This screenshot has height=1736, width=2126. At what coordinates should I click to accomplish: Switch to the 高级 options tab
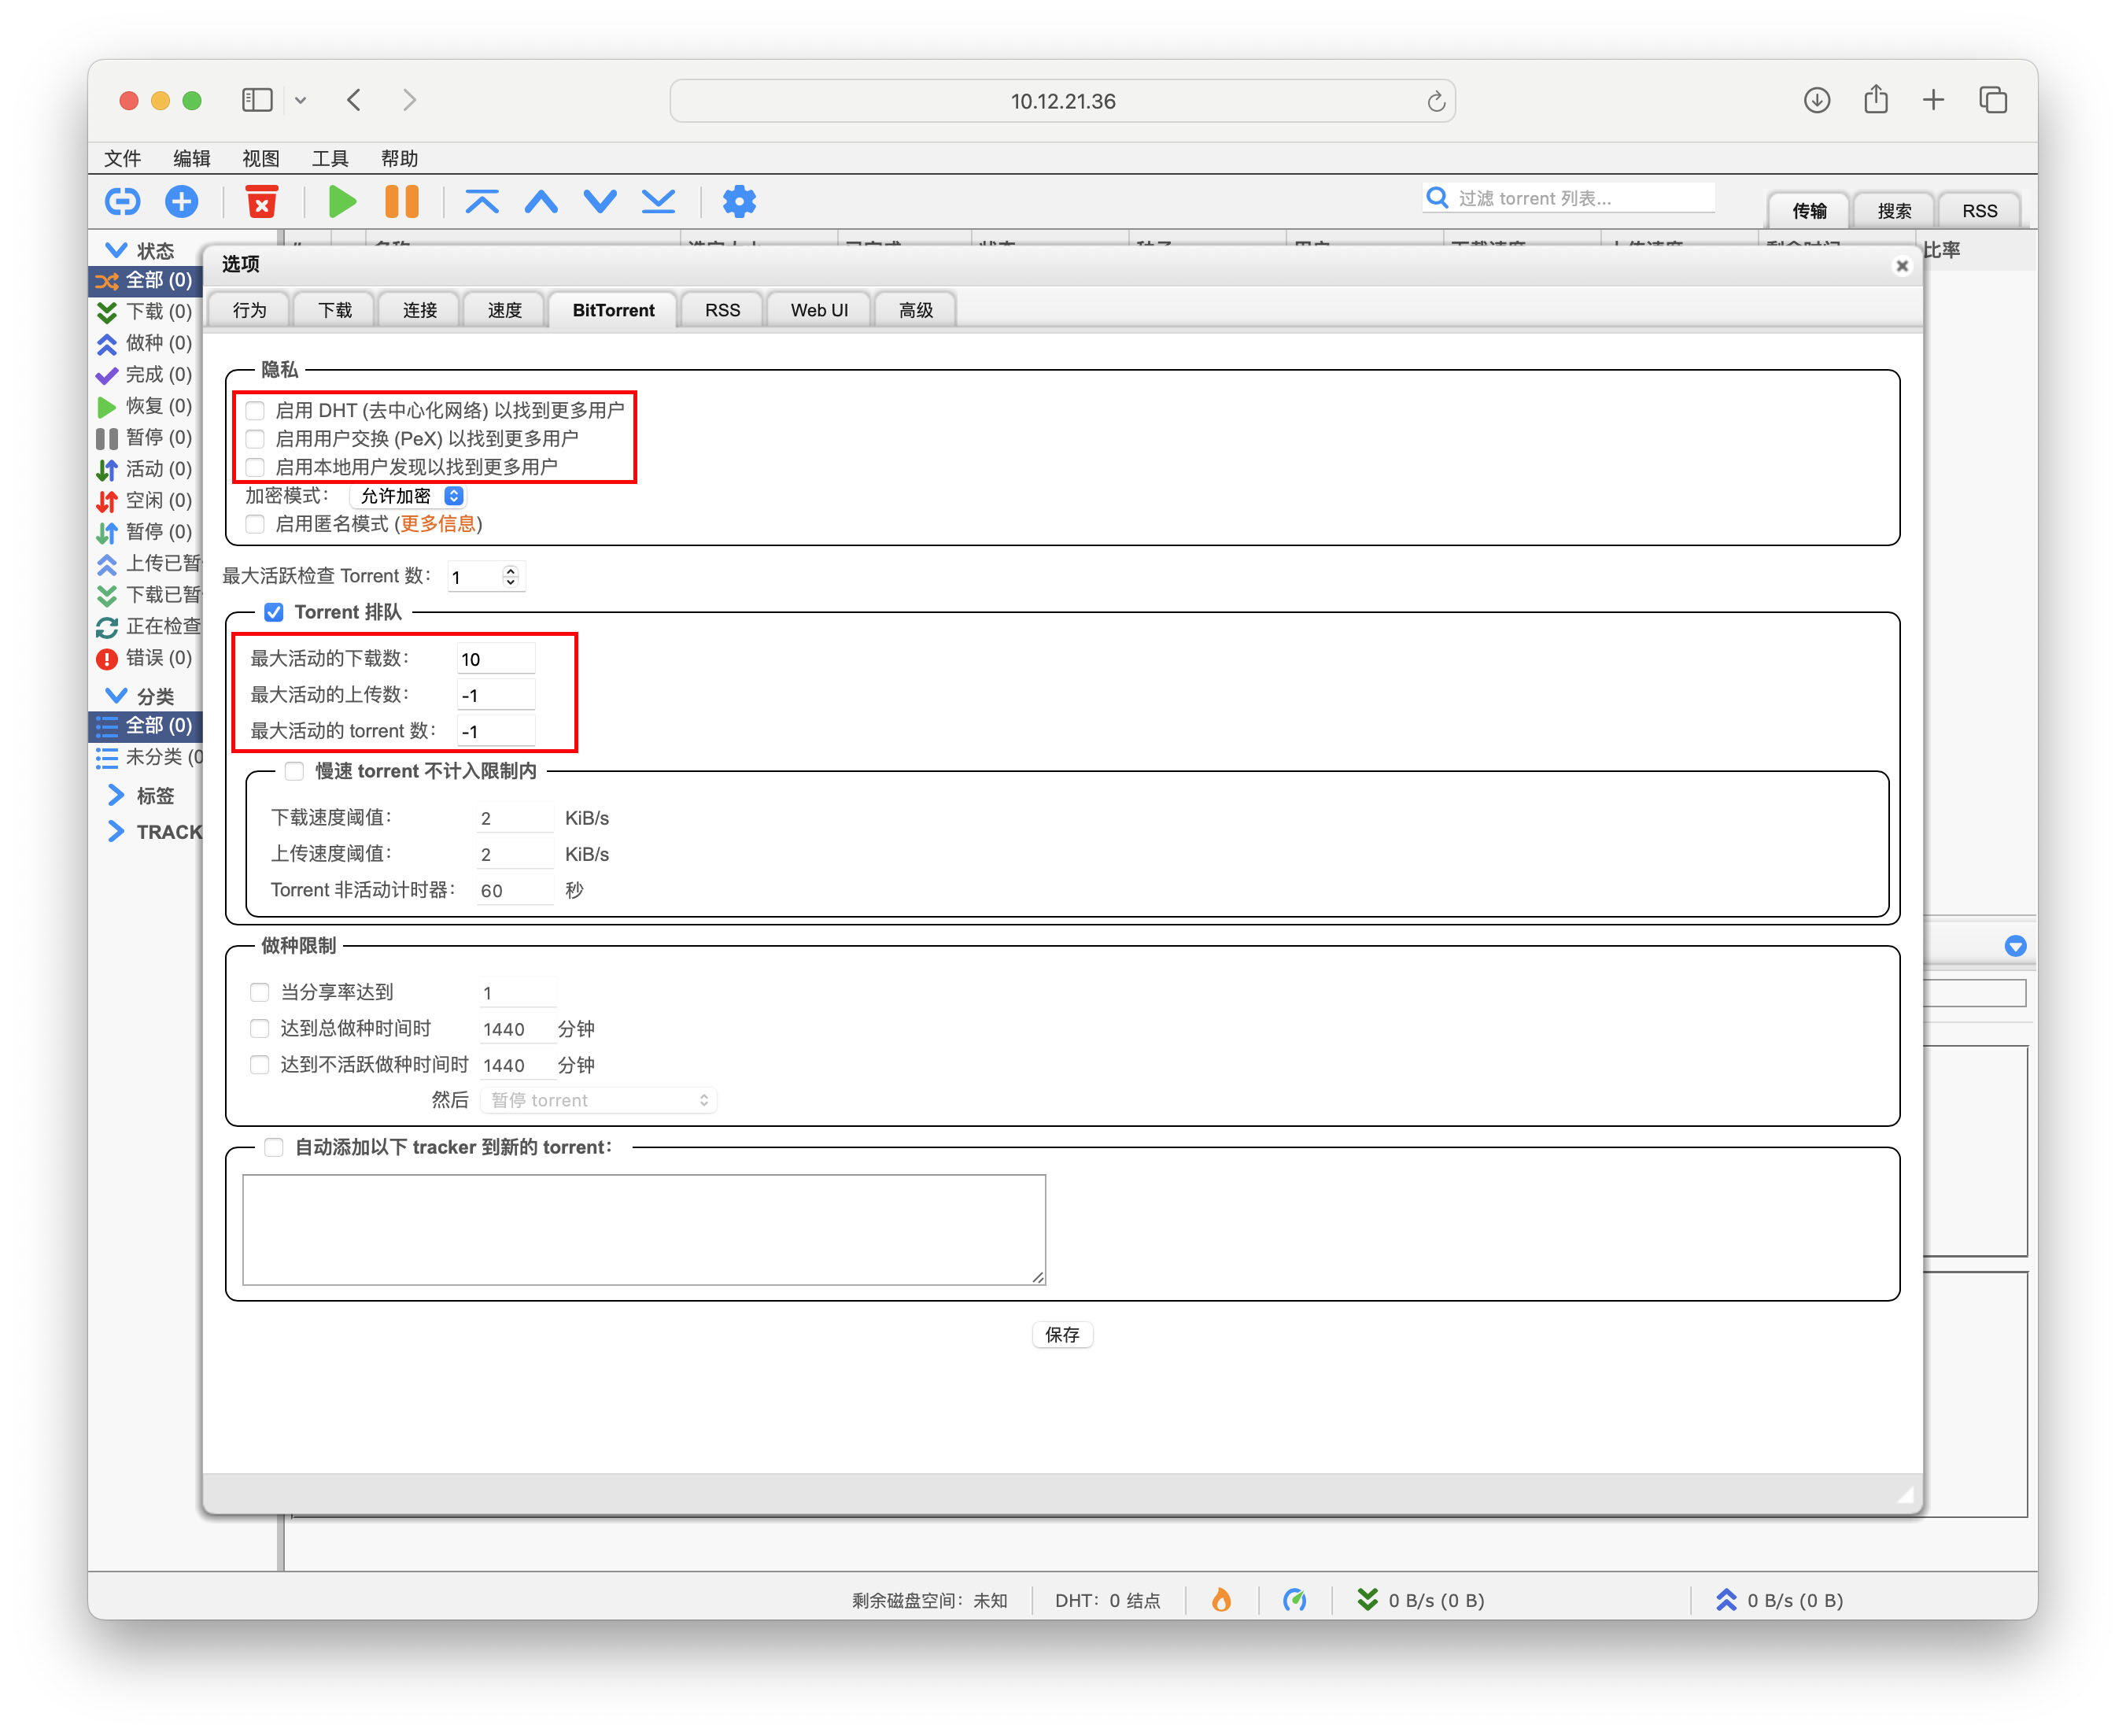915,310
